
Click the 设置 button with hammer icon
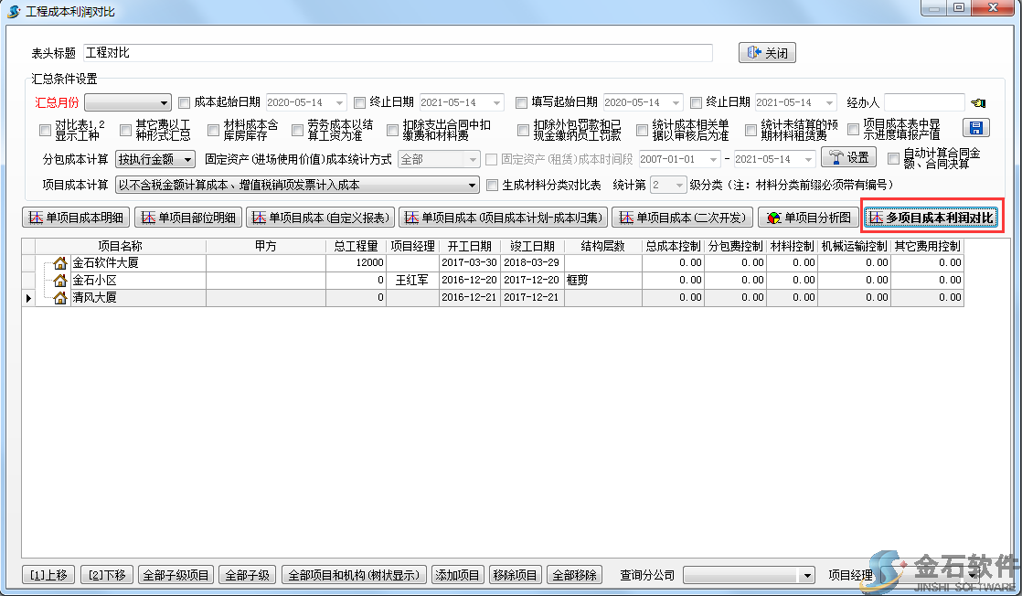point(848,158)
